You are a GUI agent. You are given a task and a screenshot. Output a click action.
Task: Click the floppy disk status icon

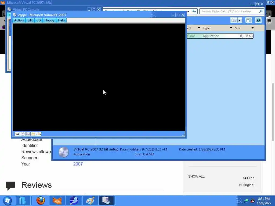click(x=28, y=134)
